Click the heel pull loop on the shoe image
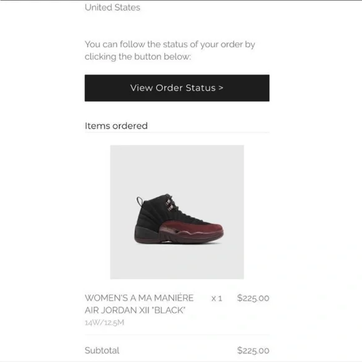This screenshot has width=362, height=362. (140, 202)
